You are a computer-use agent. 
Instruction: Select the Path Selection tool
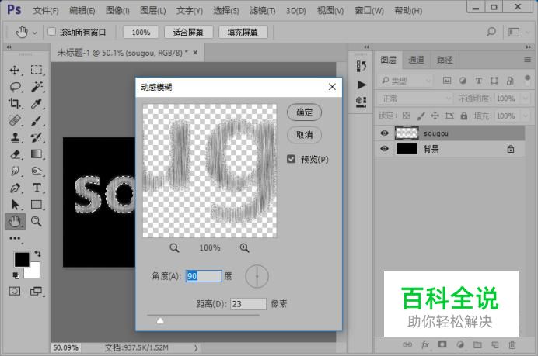pos(15,205)
